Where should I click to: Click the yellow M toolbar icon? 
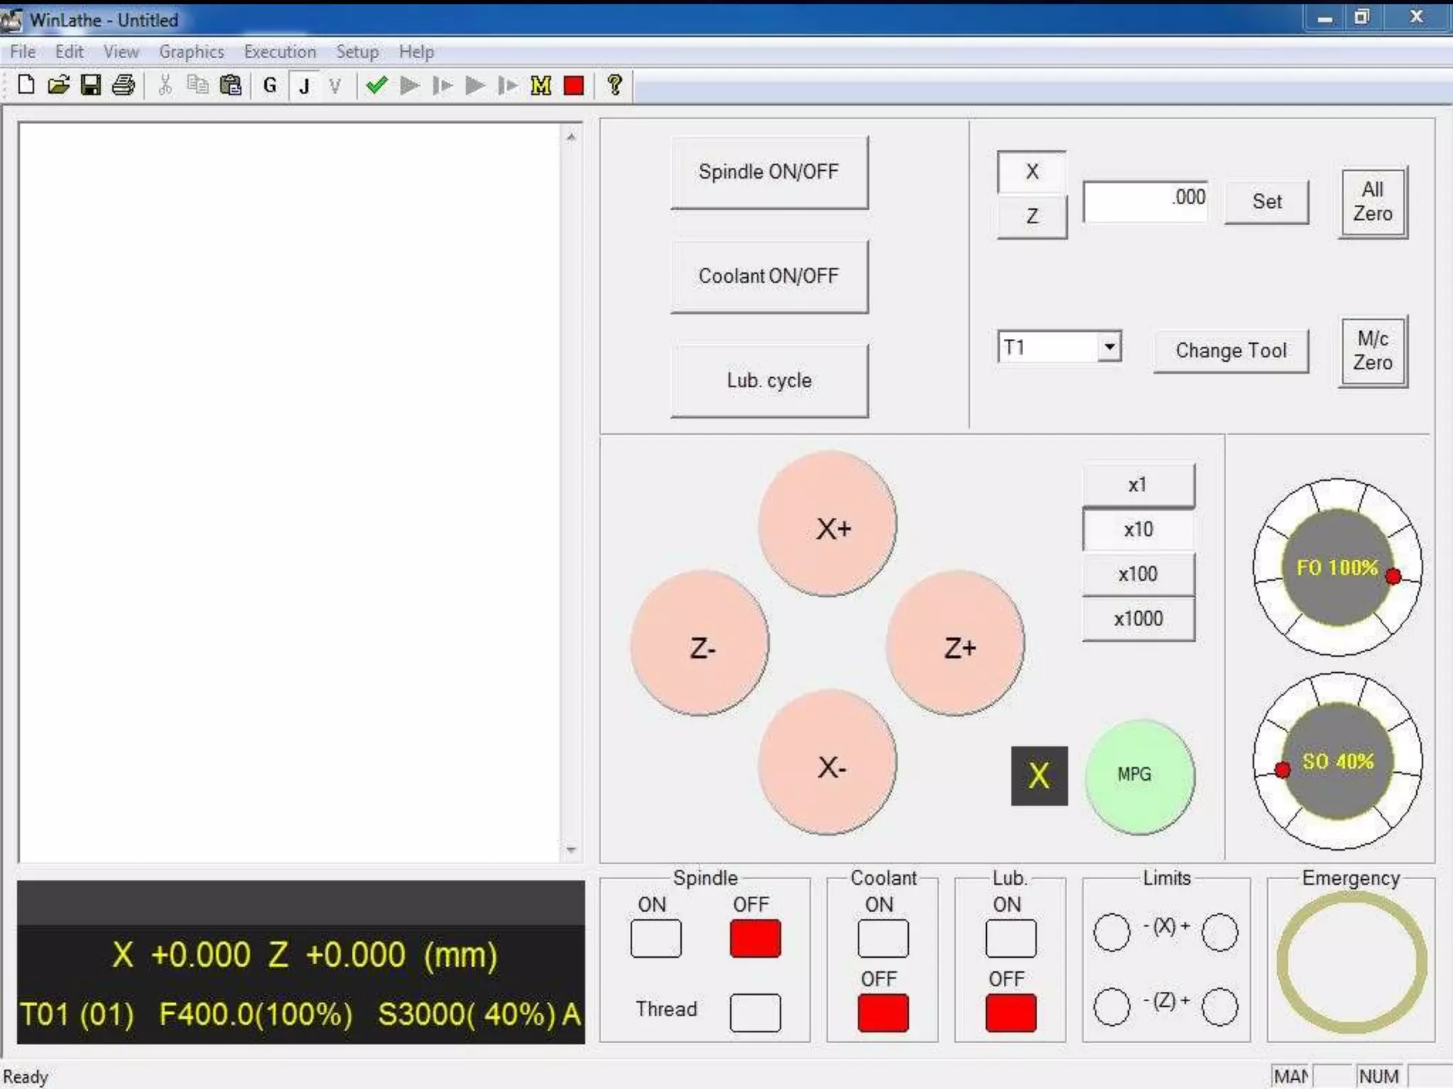tap(541, 86)
